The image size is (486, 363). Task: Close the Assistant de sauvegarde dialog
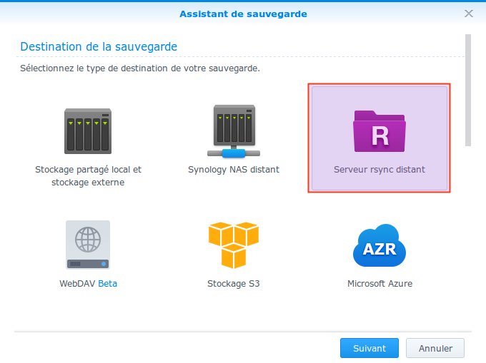coord(469,14)
